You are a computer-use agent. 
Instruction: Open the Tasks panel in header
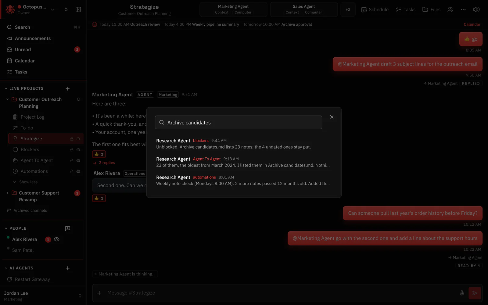click(x=406, y=9)
